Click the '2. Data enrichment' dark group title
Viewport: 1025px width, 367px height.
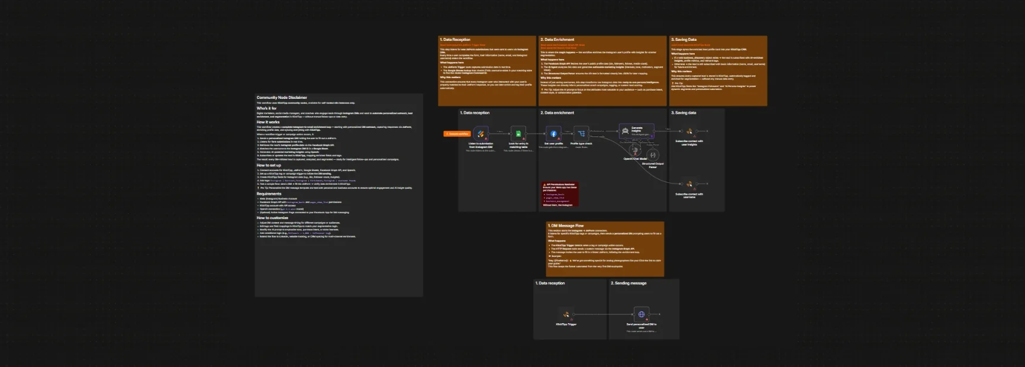pyautogui.click(x=557, y=112)
